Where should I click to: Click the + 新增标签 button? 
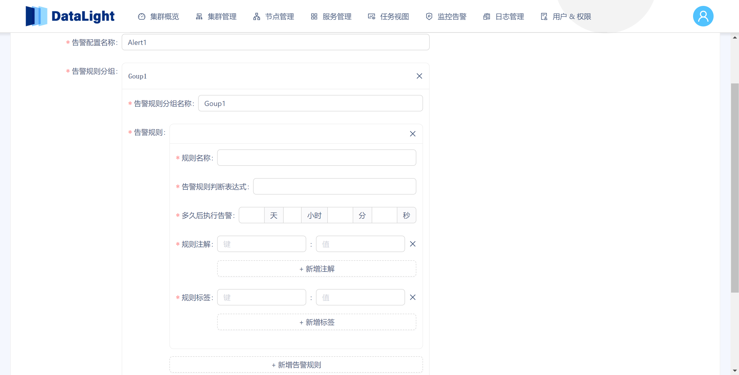click(x=317, y=322)
